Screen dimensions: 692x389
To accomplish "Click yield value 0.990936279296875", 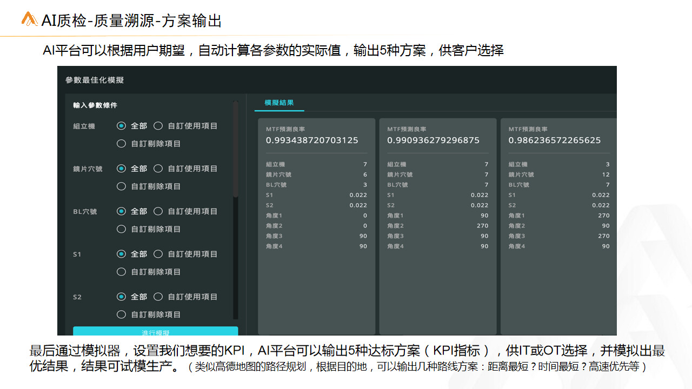I will [x=434, y=140].
